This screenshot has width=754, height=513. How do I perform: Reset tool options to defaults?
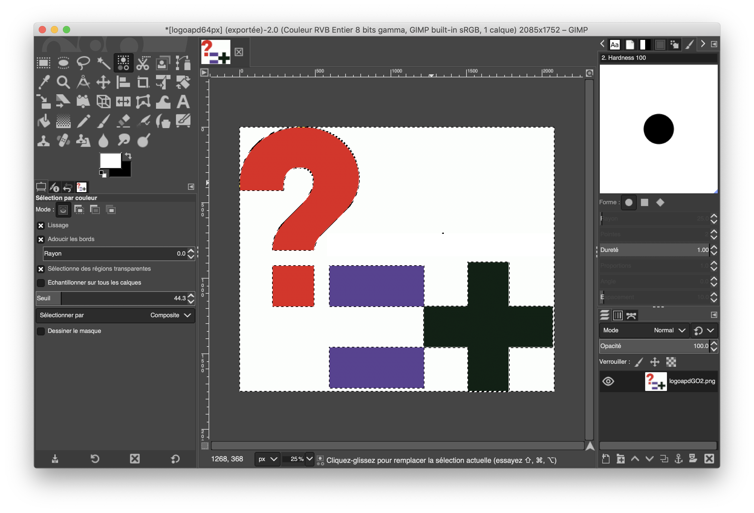point(175,459)
